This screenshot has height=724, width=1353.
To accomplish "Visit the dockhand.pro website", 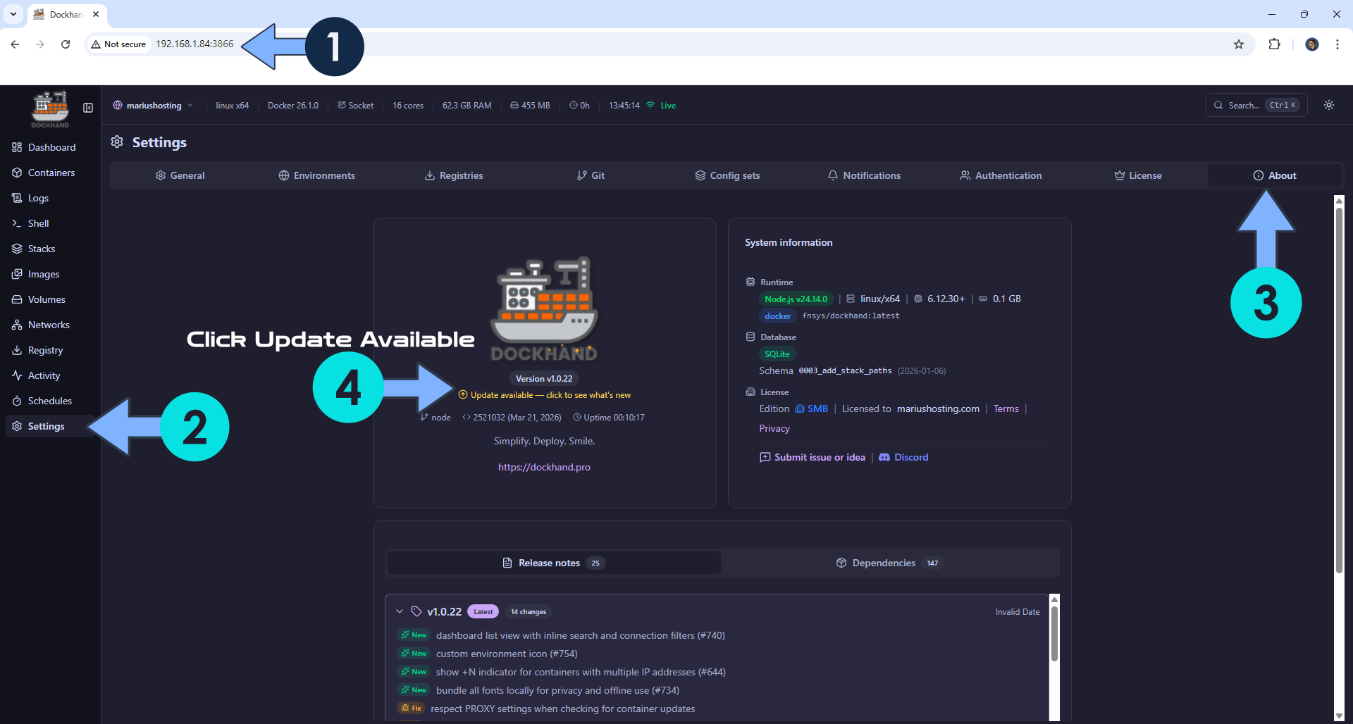I will pyautogui.click(x=544, y=467).
